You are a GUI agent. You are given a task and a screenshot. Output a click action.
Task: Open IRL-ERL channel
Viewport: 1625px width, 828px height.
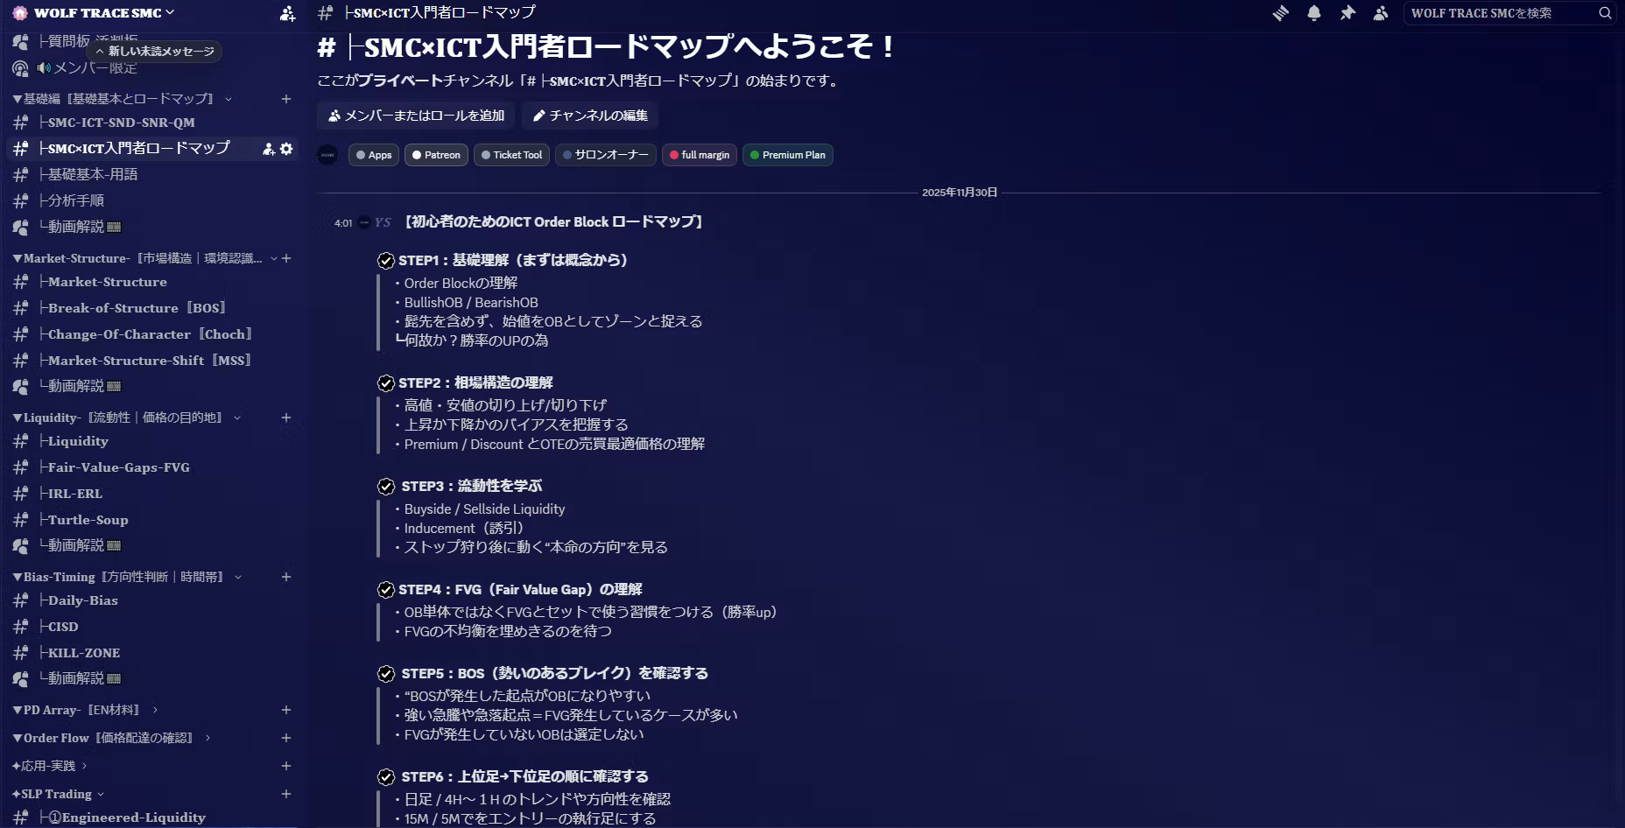[152, 494]
